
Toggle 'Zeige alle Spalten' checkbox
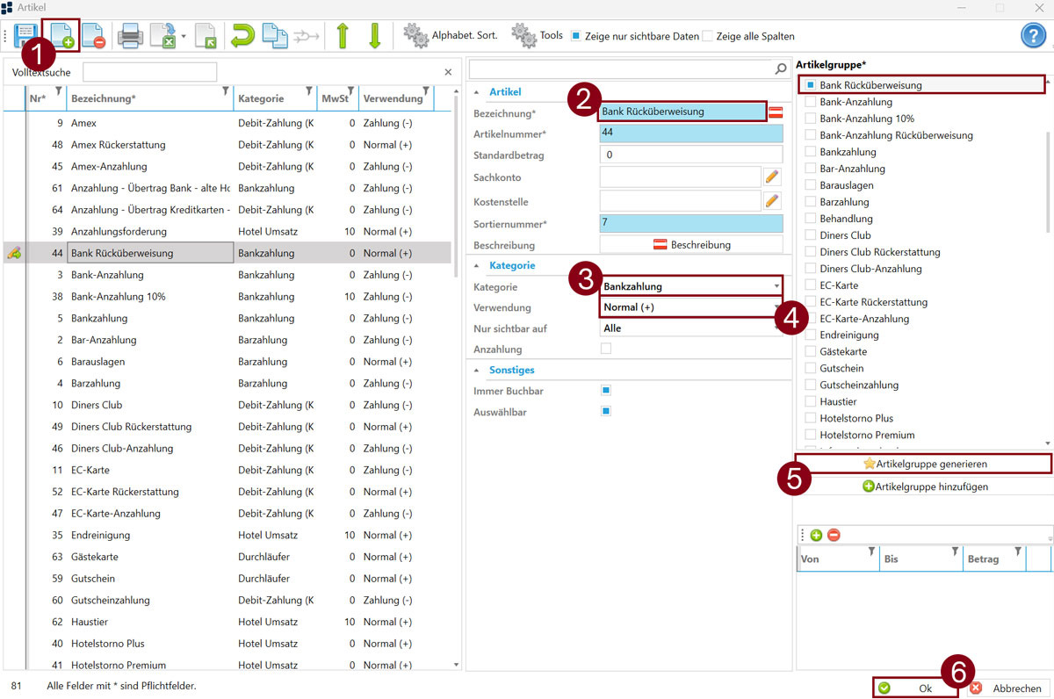point(708,37)
